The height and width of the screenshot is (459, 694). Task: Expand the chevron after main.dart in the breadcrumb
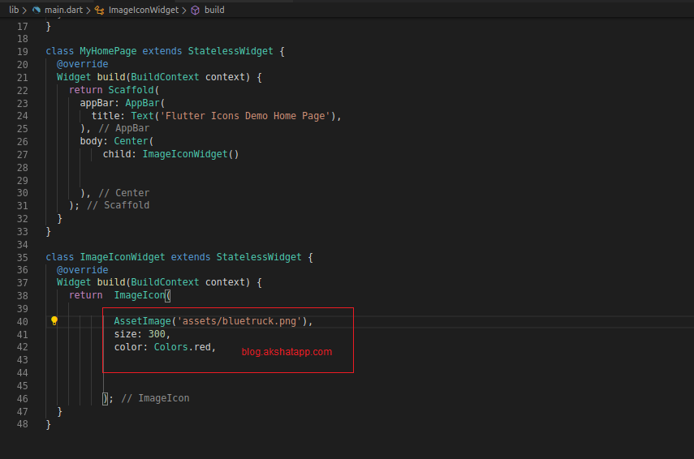(x=88, y=10)
